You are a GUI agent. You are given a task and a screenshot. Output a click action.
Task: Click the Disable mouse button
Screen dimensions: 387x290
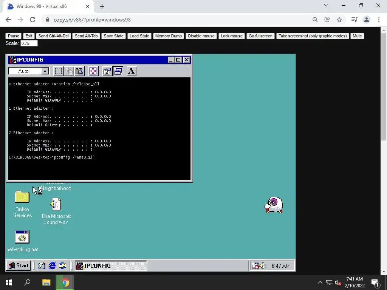point(201,36)
